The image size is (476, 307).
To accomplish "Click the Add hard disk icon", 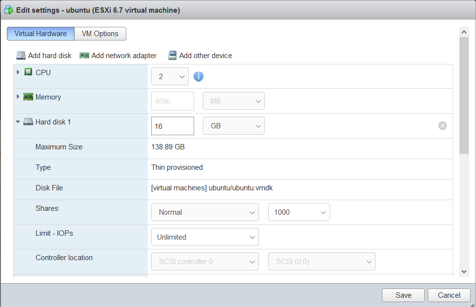I will pyautogui.click(x=20, y=56).
